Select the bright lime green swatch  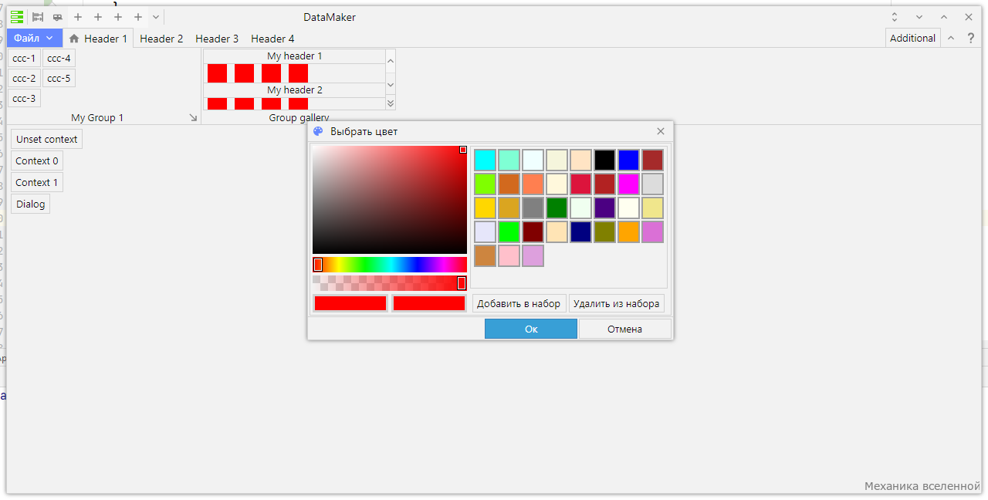(x=509, y=231)
